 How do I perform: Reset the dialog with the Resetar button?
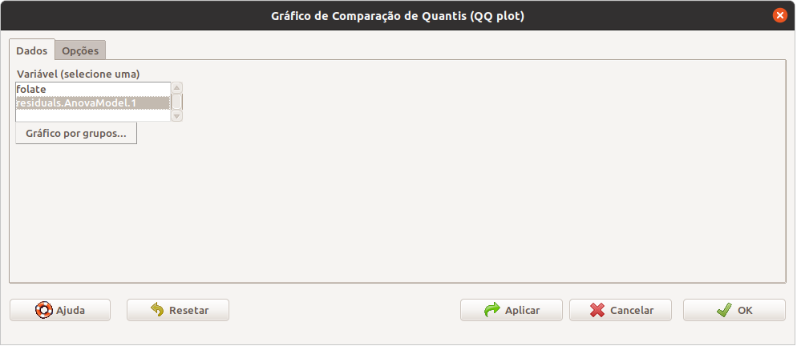point(178,310)
